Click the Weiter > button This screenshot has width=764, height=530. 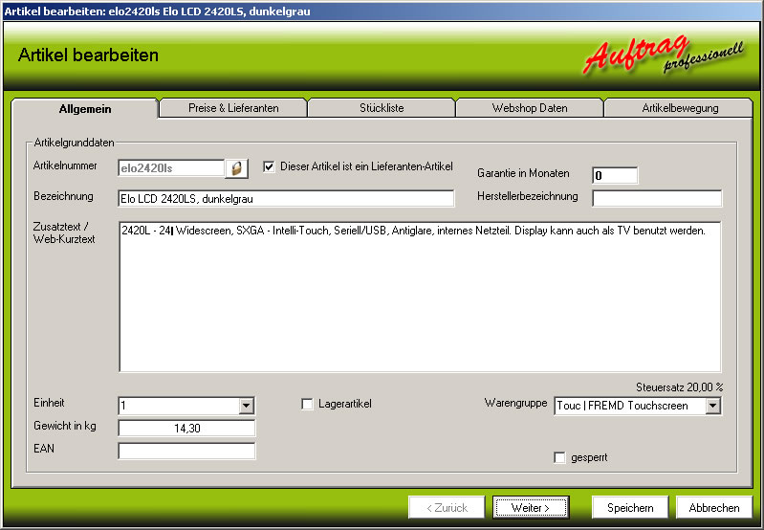(x=531, y=508)
